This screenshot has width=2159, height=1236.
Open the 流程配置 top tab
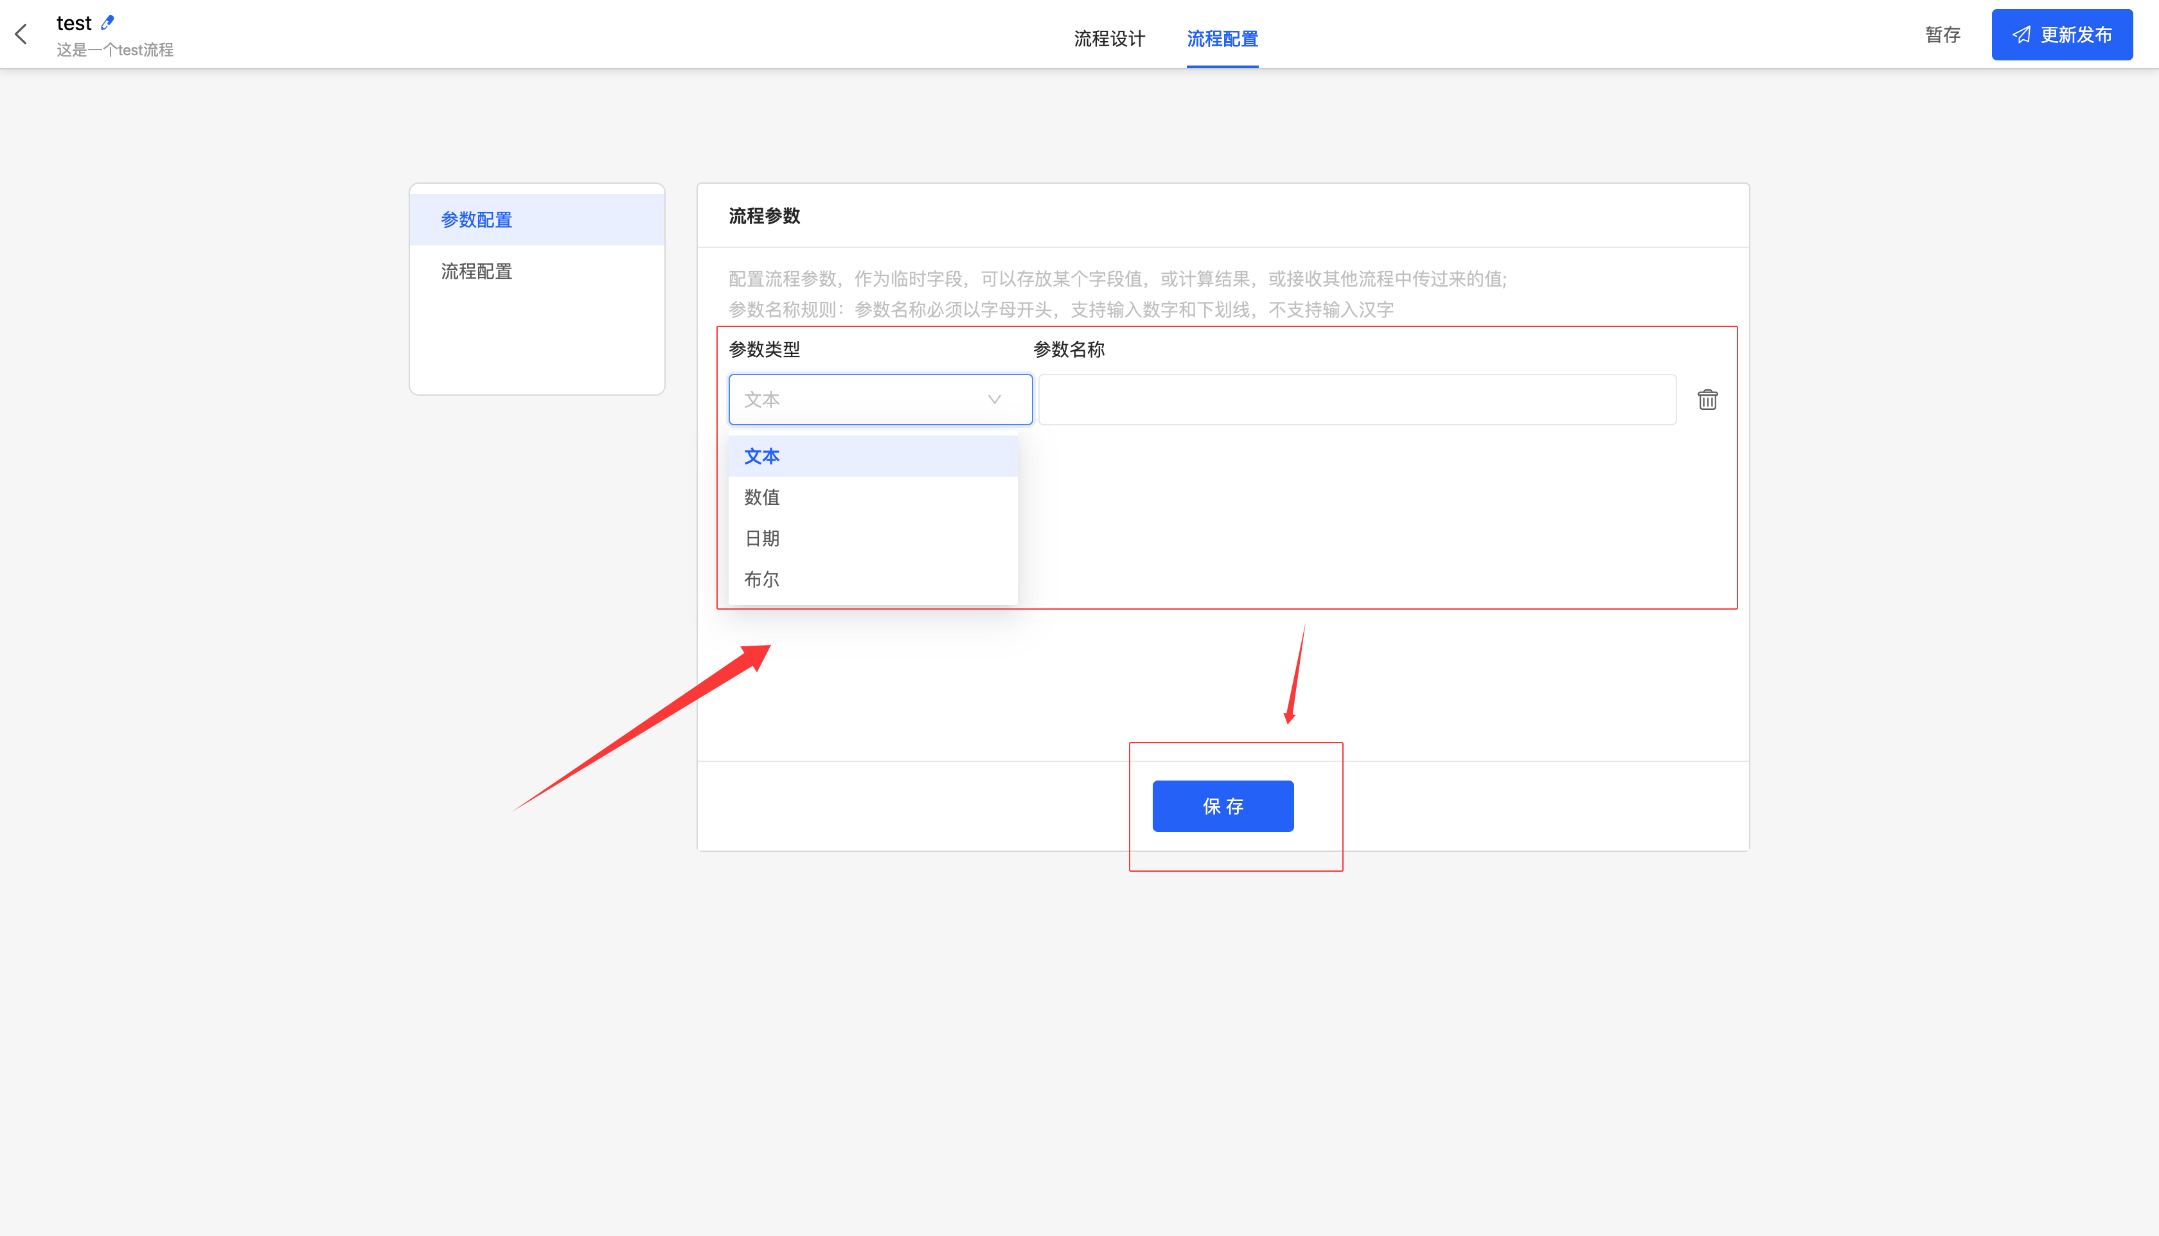click(x=1222, y=38)
